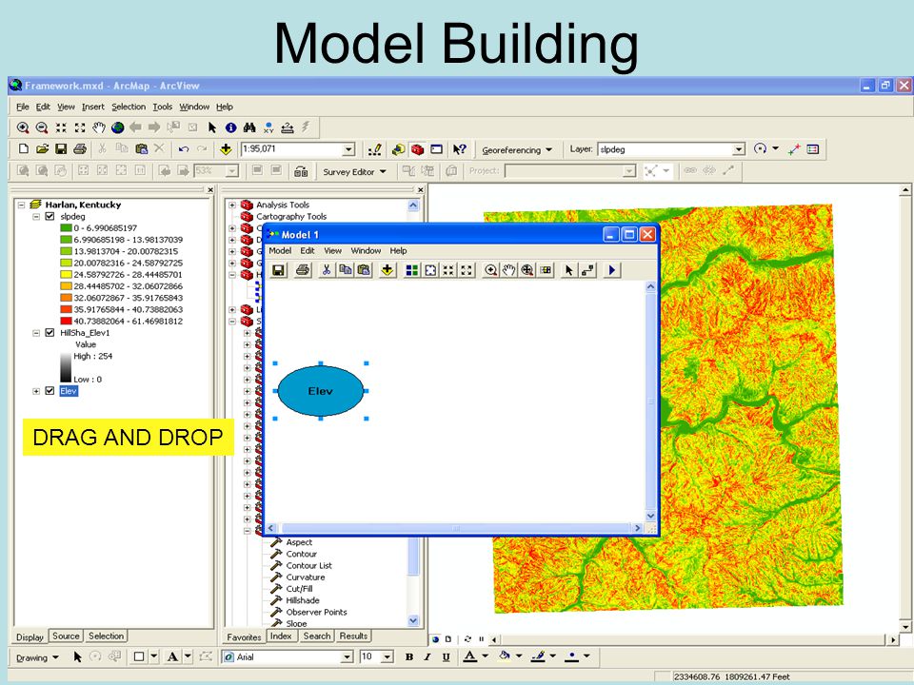Open the Model menu in Model 1 window
The width and height of the screenshot is (914, 685).
[x=280, y=250]
